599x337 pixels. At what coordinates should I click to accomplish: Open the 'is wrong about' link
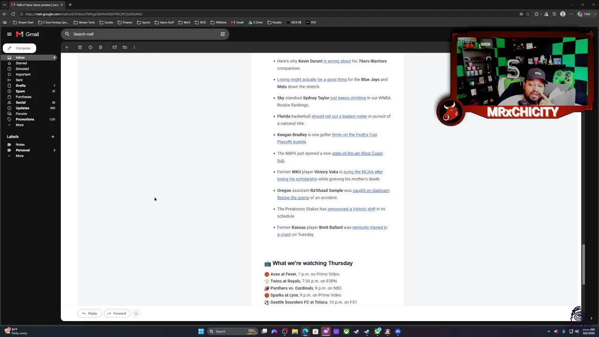[337, 61]
